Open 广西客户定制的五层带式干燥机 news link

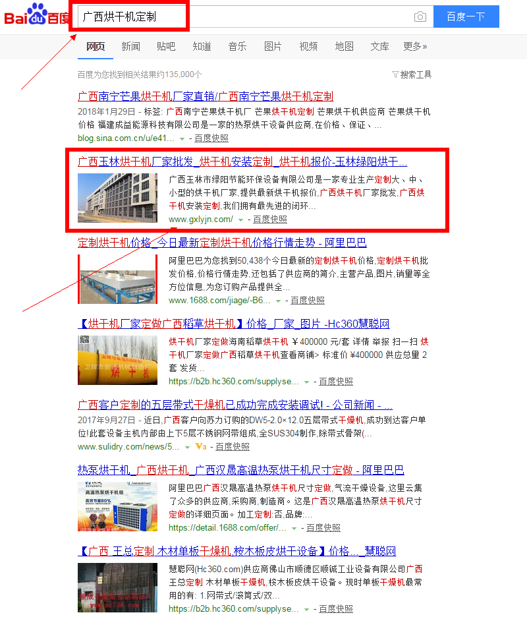pyautogui.click(x=235, y=405)
